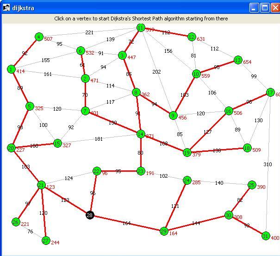Image resolution: width=280 pixels, height=256 pixels.
Task: Click vertex 8 with distance 362
Action: [136, 93]
